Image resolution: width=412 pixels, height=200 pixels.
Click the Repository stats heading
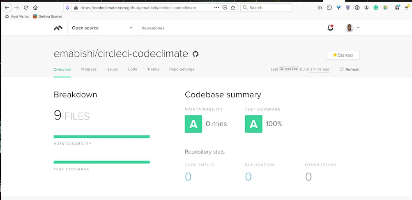coord(205,152)
